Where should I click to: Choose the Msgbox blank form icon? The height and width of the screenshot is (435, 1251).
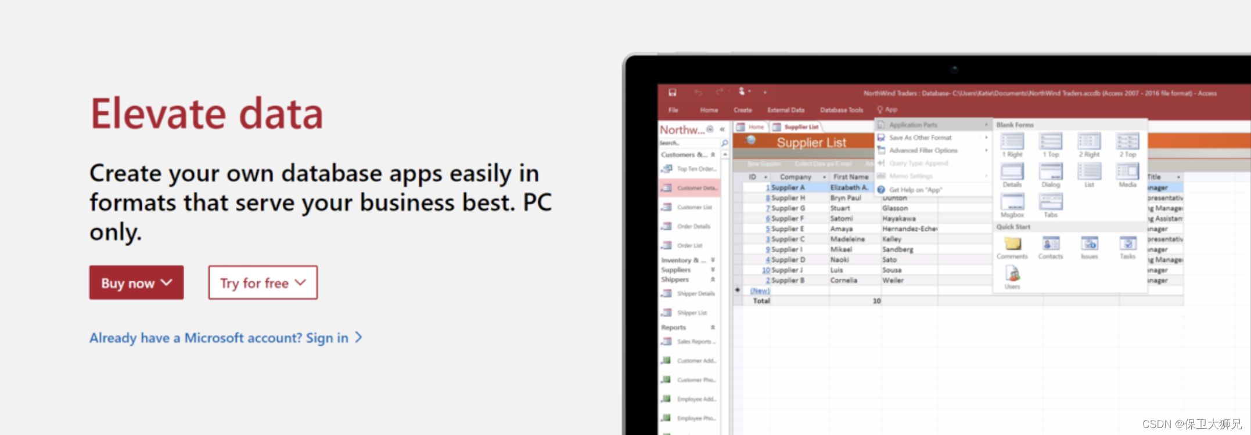pyautogui.click(x=1012, y=205)
